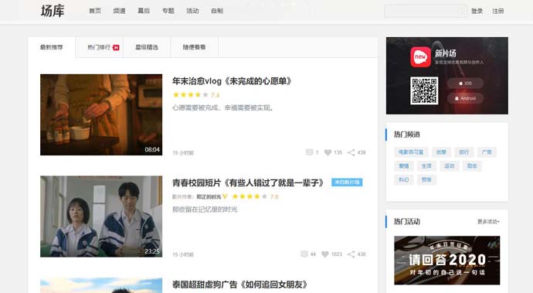Click the yellow V verified icon
Screen dimensions: 533x293
click(x=225, y=196)
